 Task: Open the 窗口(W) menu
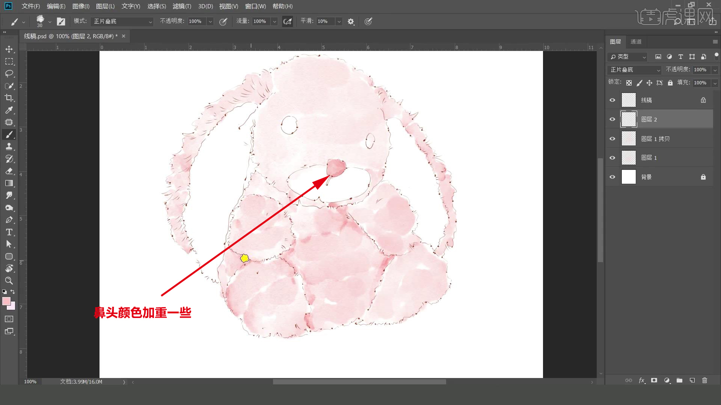tap(255, 6)
